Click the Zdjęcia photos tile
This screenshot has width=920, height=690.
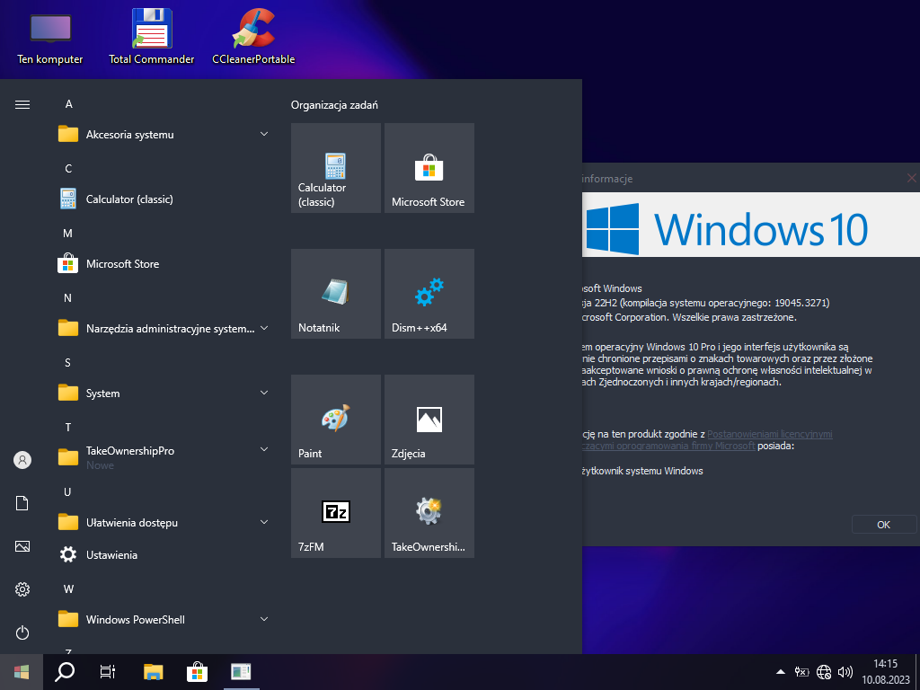[x=429, y=420]
